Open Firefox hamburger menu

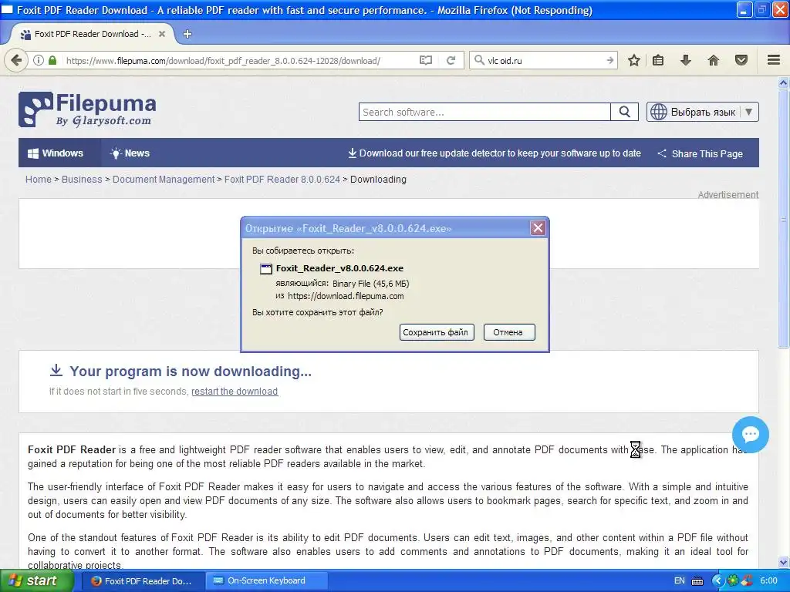tap(774, 60)
